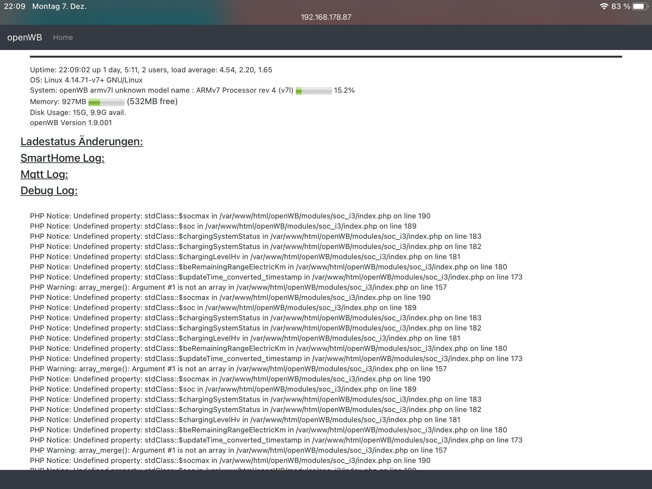Tap the battery indicator icon

640,6
